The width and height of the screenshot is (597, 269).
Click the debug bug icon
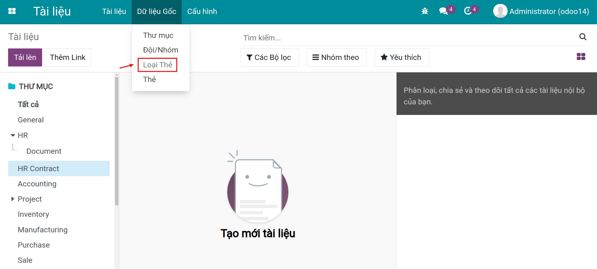tap(425, 11)
